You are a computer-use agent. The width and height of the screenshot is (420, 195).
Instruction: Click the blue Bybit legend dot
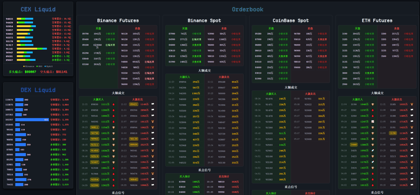(45, 66)
